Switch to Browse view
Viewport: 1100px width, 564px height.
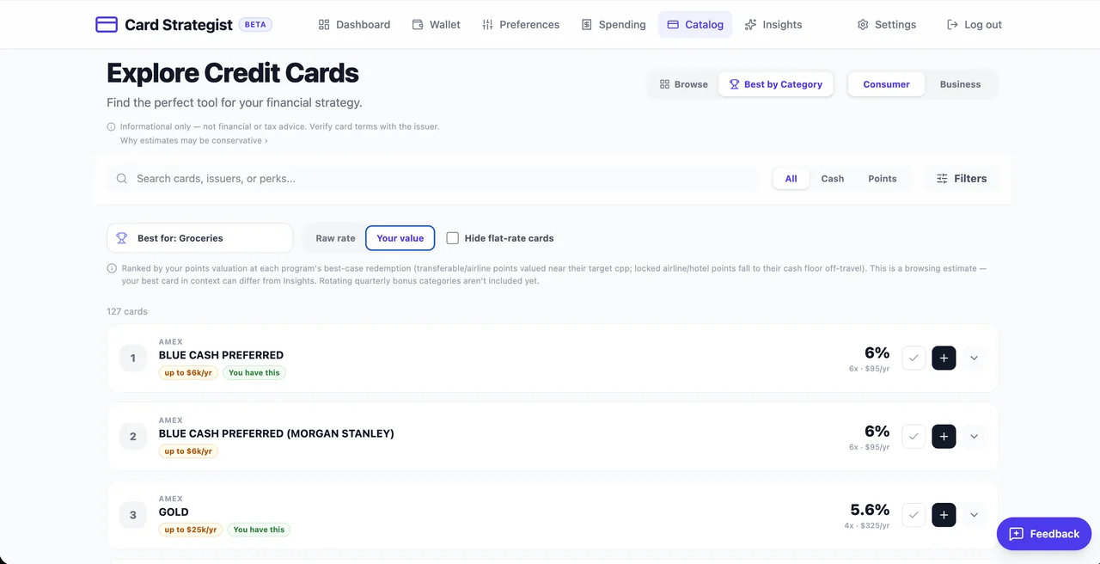683,84
